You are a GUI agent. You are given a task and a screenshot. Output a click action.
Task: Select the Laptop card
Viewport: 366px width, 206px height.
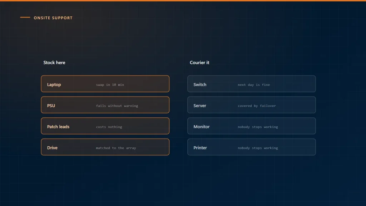pyautogui.click(x=105, y=84)
